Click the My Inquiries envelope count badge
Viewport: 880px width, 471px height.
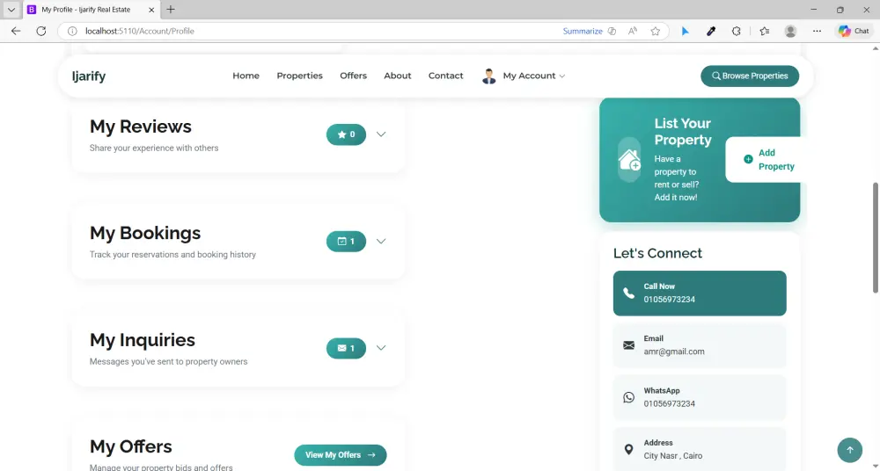tap(346, 348)
